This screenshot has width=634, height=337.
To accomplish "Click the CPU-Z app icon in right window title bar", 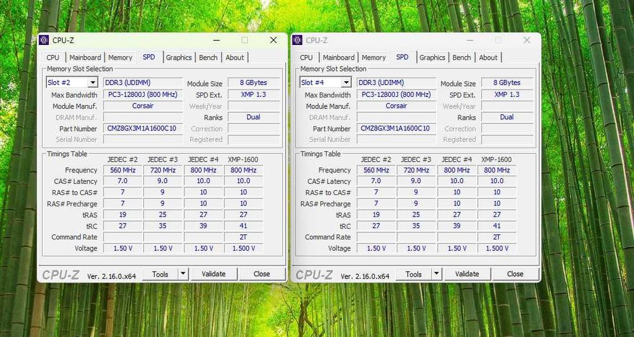I will pyautogui.click(x=297, y=40).
